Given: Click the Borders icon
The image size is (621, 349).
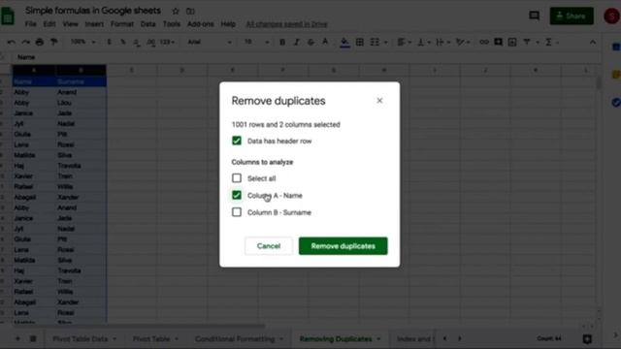Looking at the screenshot, I should coord(360,42).
